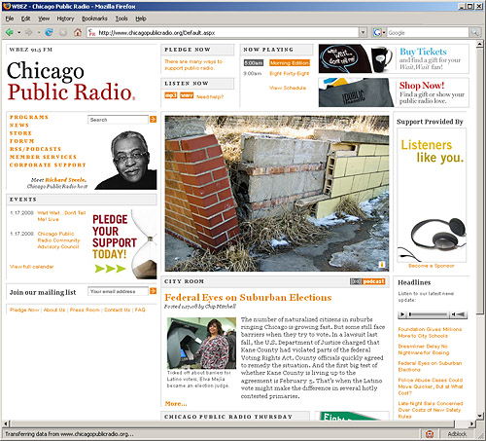Click the Buy Tickets banner

pos(394,58)
